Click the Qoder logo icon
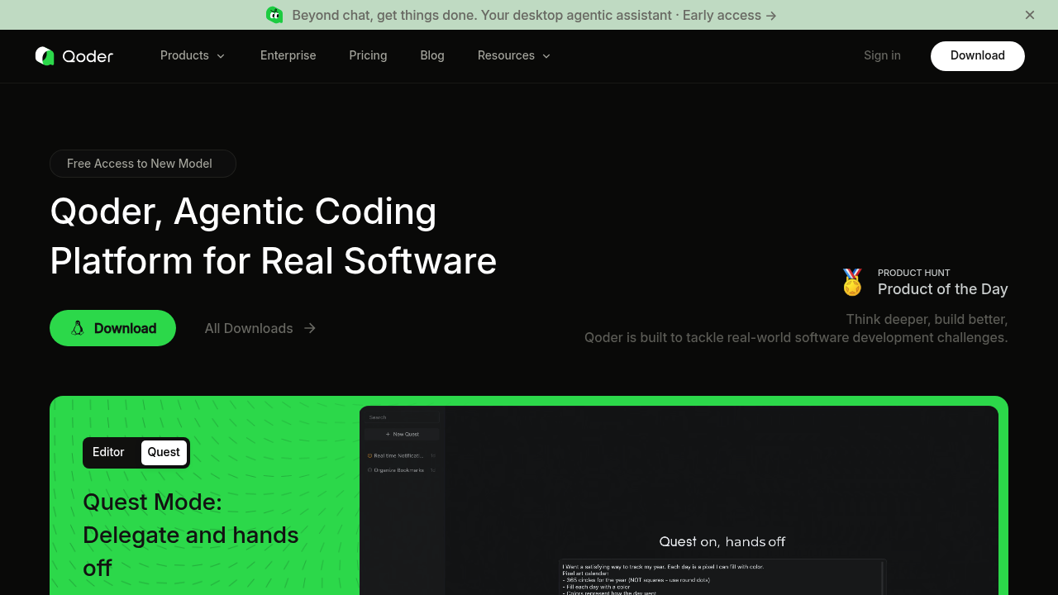The width and height of the screenshot is (1058, 595). click(45, 55)
